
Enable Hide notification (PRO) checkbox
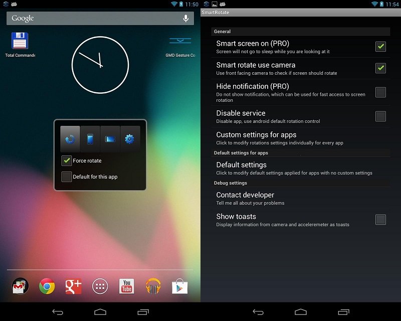click(380, 92)
